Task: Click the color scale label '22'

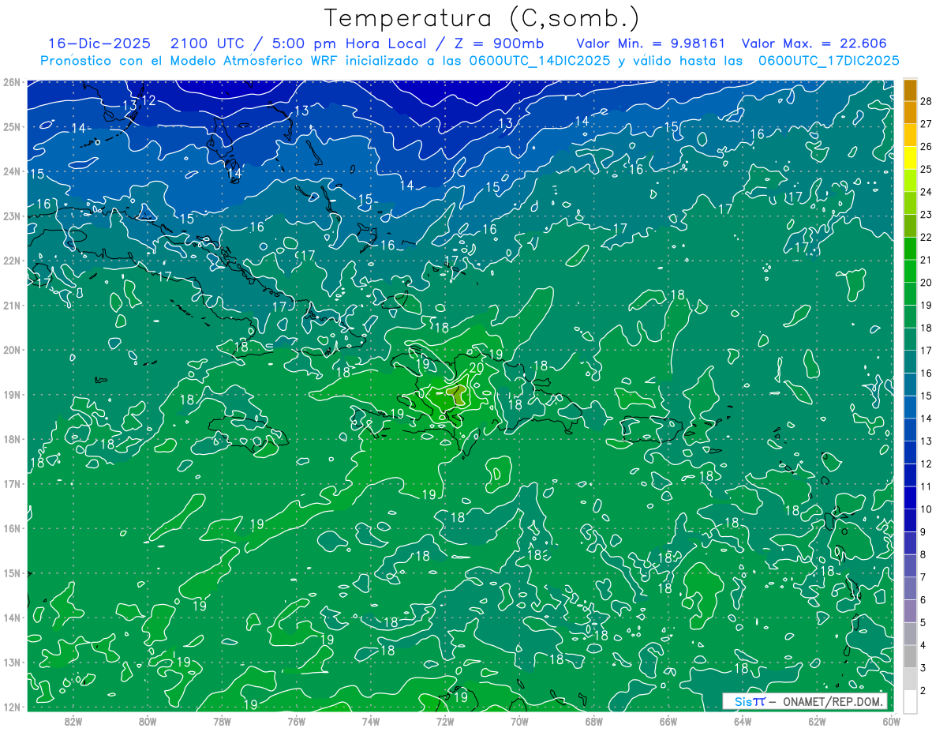Action: 926,237
